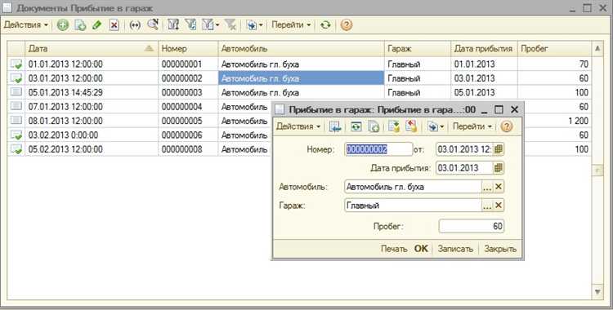Select the cell with number 000000005
Viewport: 613px width, 310px height.
tap(188, 121)
